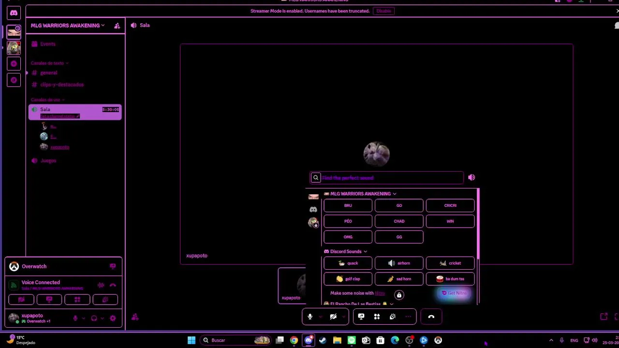This screenshot has height=348, width=619.
Task: Toggle microphone mute in bottom call bar
Action: [310, 317]
